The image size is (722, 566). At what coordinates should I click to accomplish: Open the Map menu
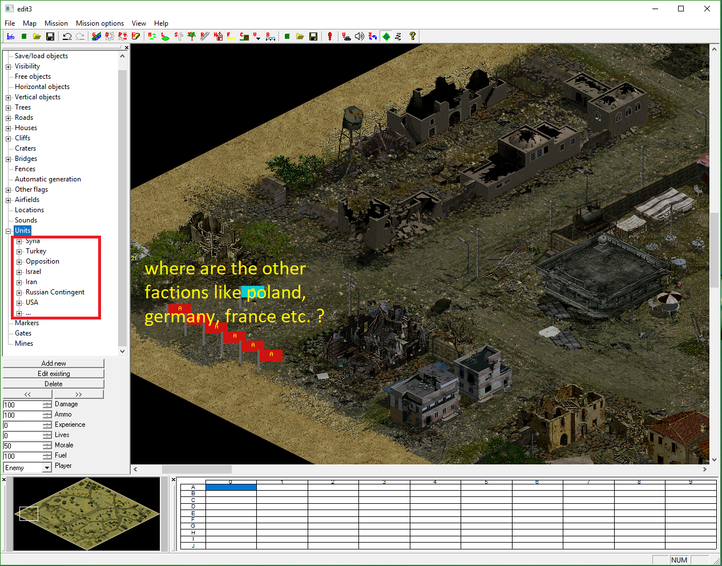click(30, 23)
